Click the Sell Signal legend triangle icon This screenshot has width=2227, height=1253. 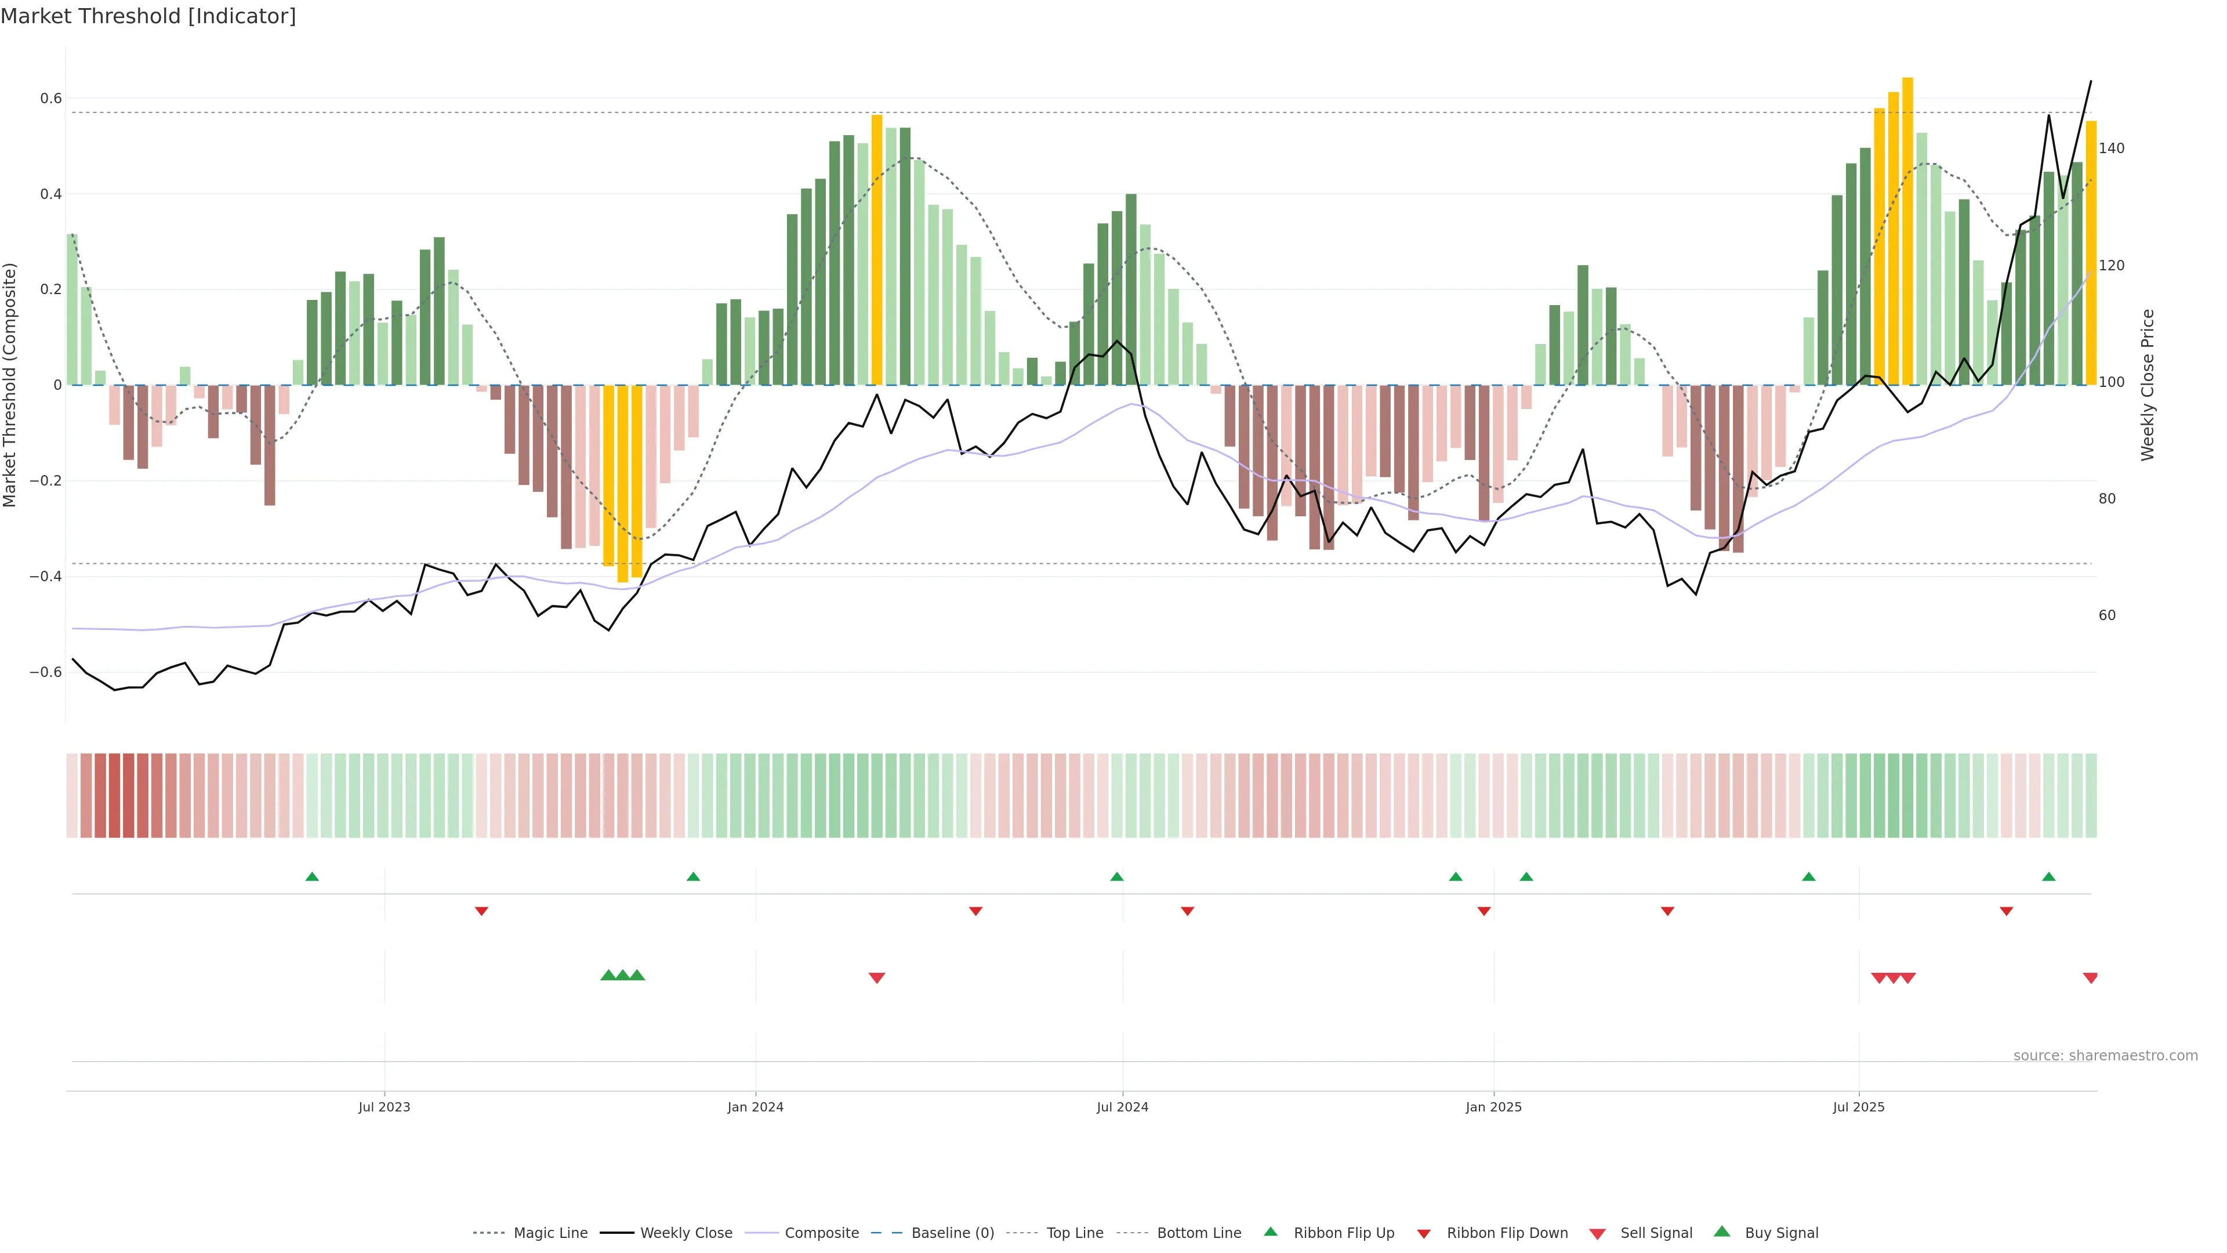(1598, 1234)
